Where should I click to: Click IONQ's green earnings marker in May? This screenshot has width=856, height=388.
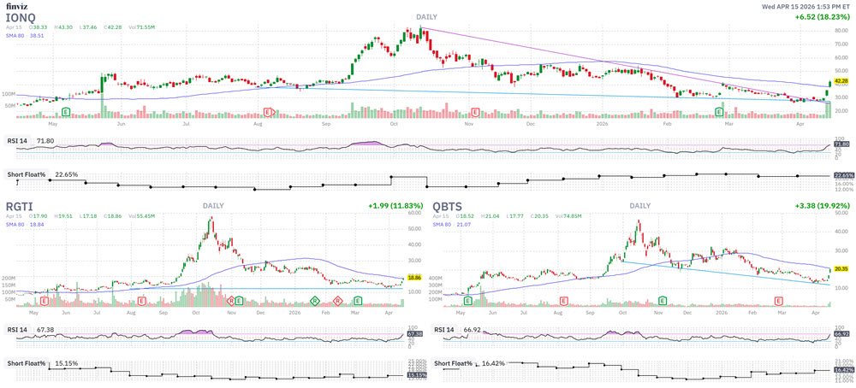(x=65, y=112)
